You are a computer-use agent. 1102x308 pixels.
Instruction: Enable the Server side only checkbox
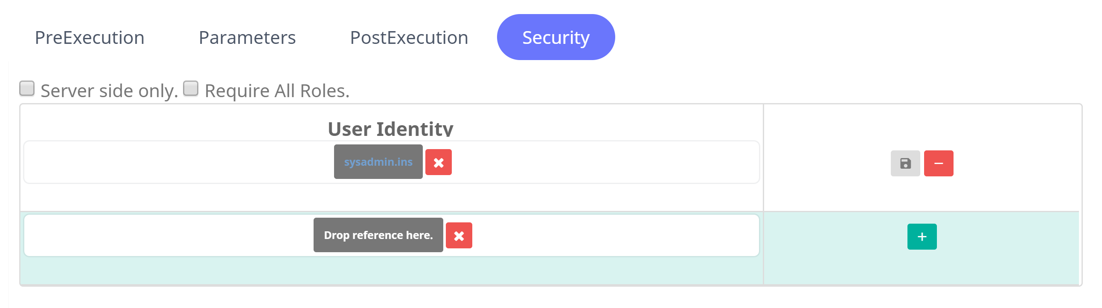tap(27, 89)
